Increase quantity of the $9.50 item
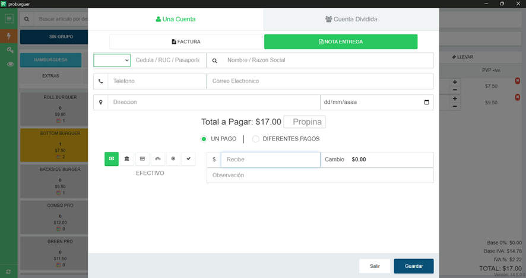 [455, 98]
